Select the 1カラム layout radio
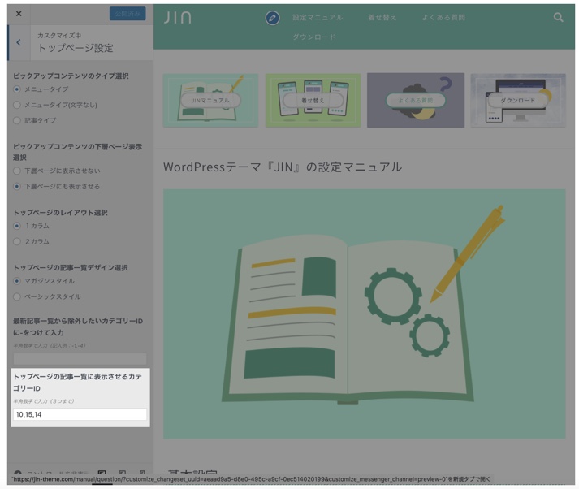 pyautogui.click(x=17, y=226)
